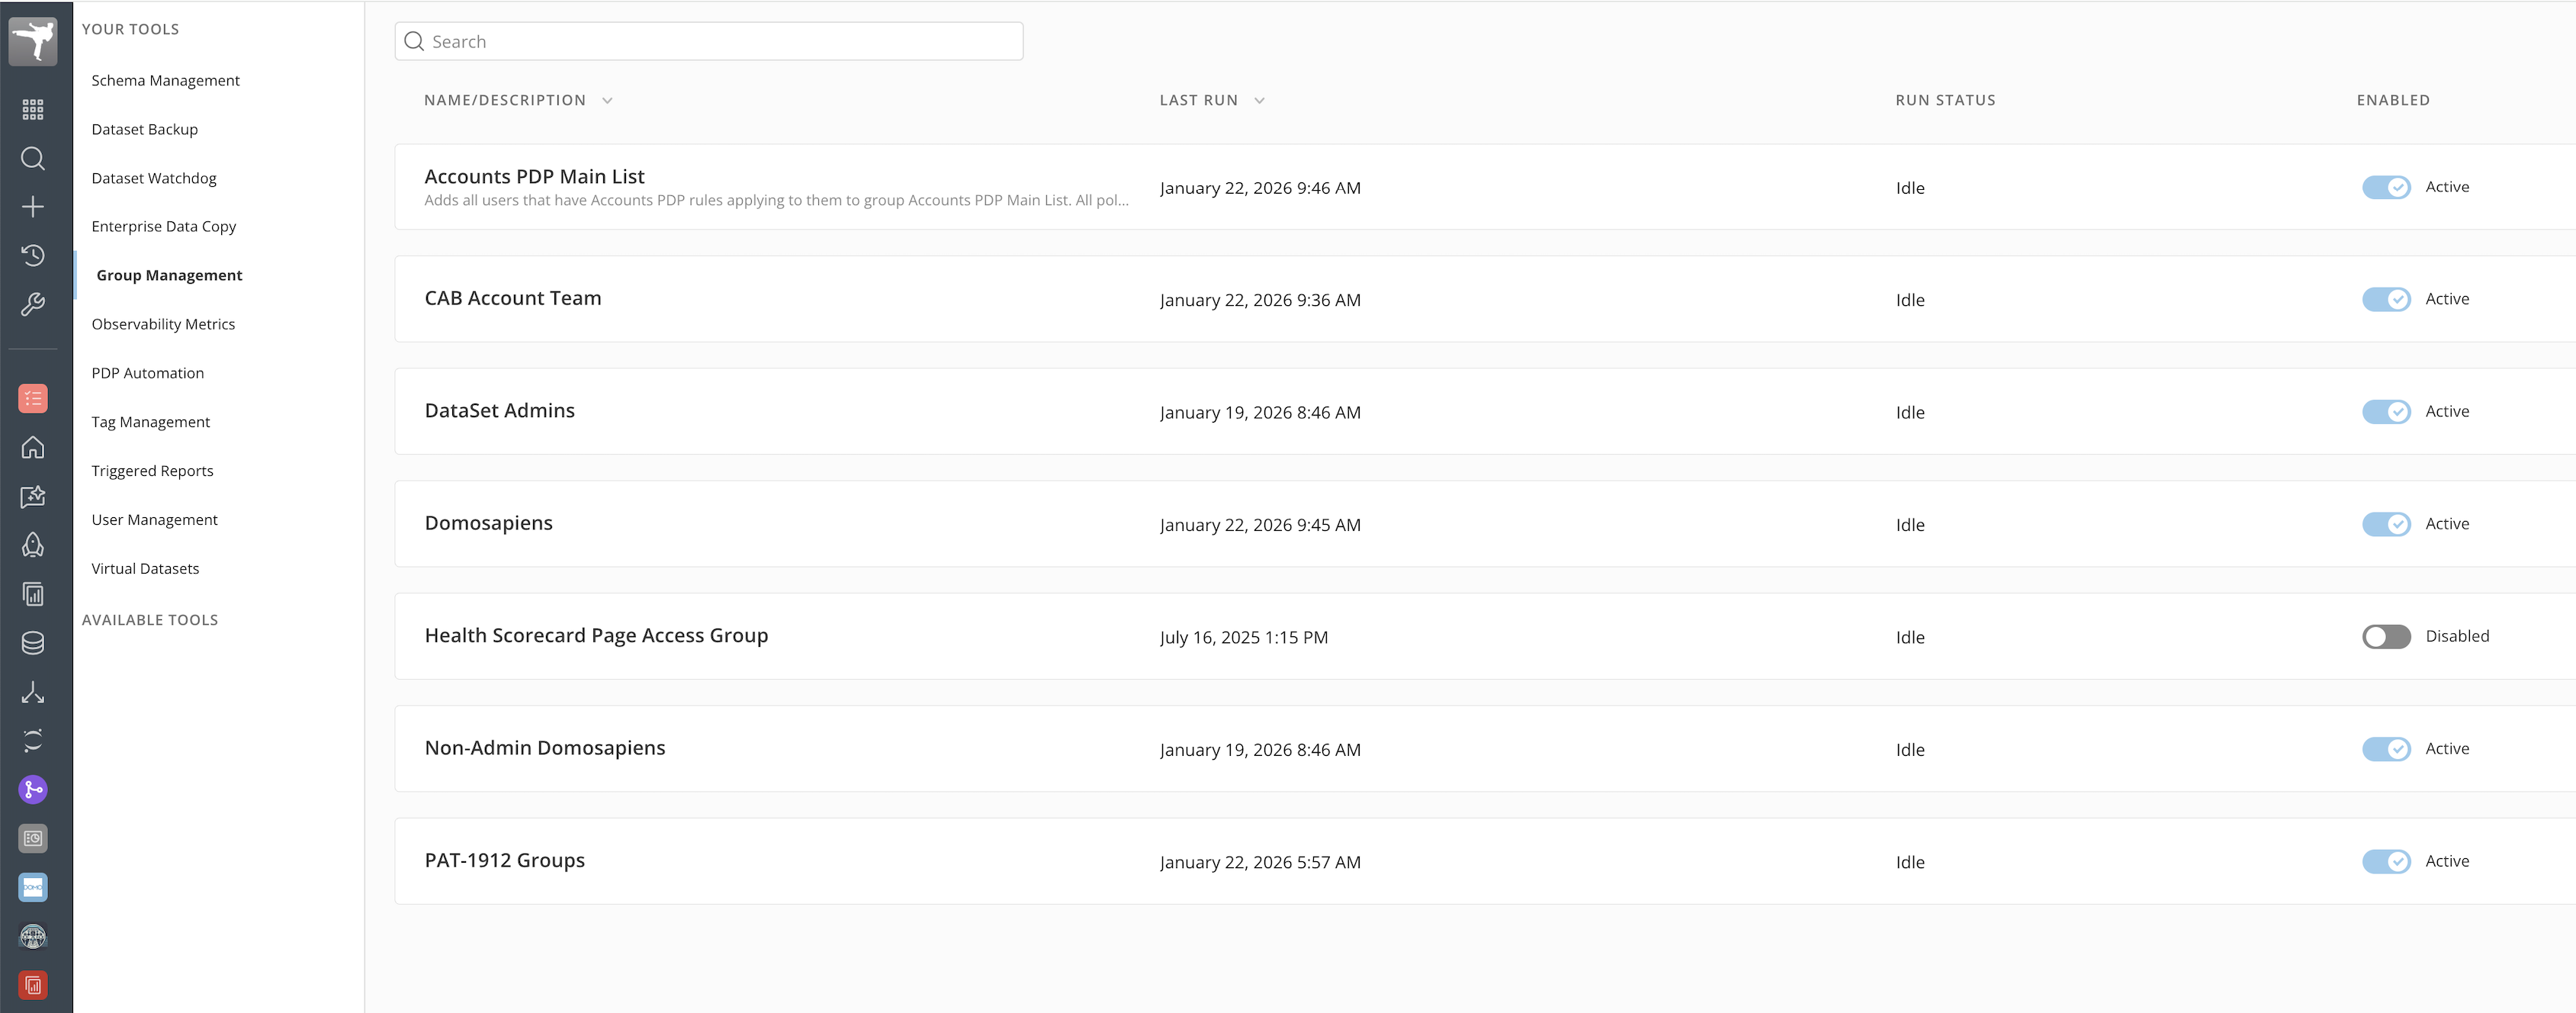Click the apps grid icon in sidebar

click(33, 109)
